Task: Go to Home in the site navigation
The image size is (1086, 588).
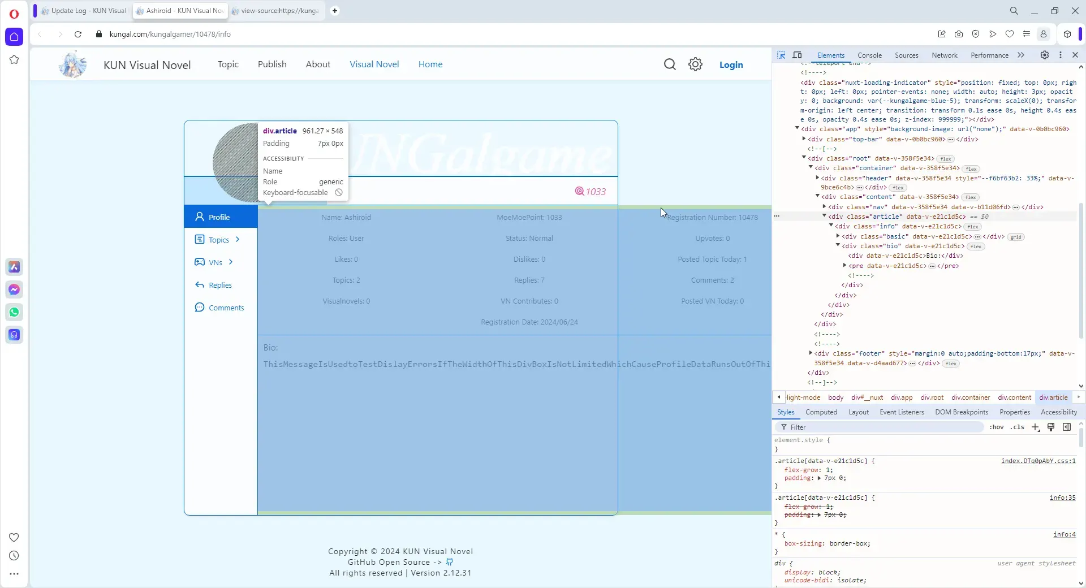Action: [430, 64]
